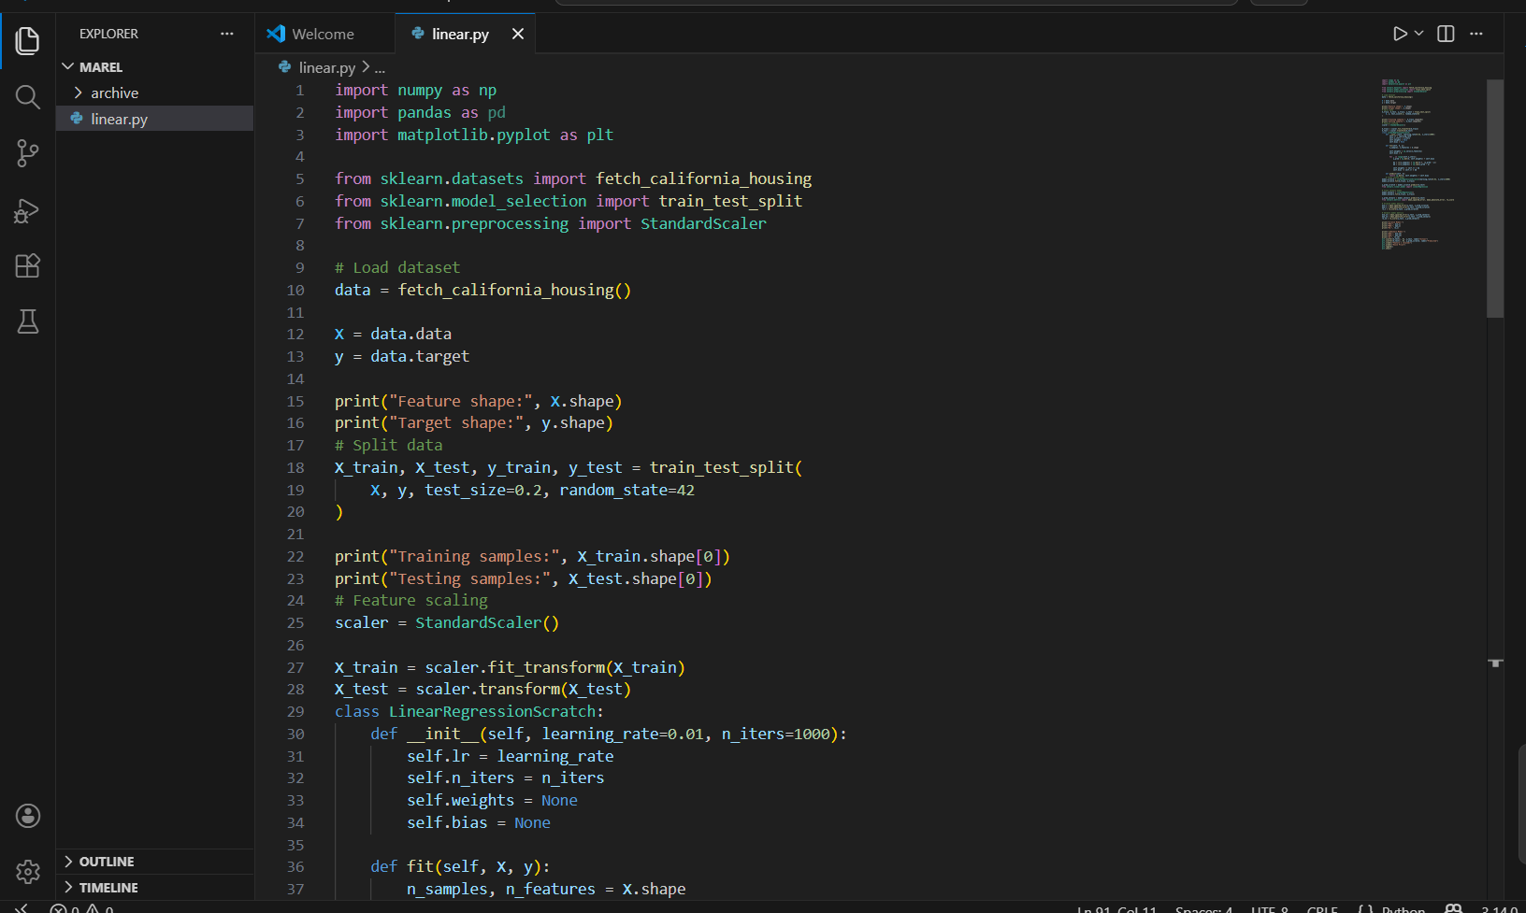Open the Testing flask view

pos(28,322)
